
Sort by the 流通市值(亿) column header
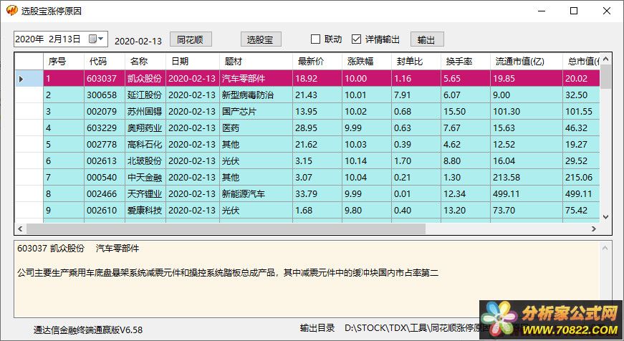click(526, 62)
